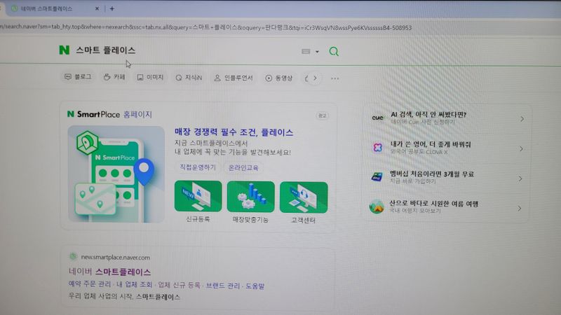
Task: Click the Cue AI search icon
Action: (377, 118)
